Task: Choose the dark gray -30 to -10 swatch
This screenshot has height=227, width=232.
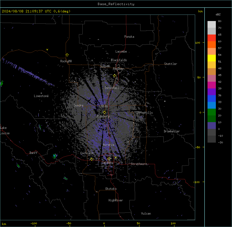Action: [x=212, y=139]
